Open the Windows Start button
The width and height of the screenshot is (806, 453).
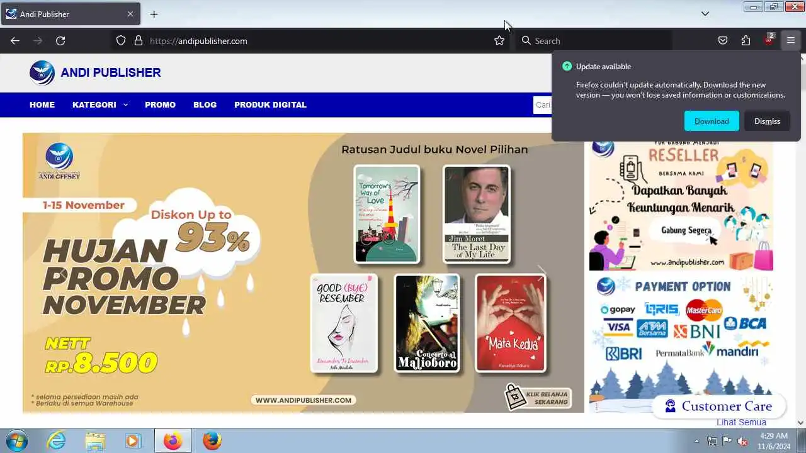(16, 440)
